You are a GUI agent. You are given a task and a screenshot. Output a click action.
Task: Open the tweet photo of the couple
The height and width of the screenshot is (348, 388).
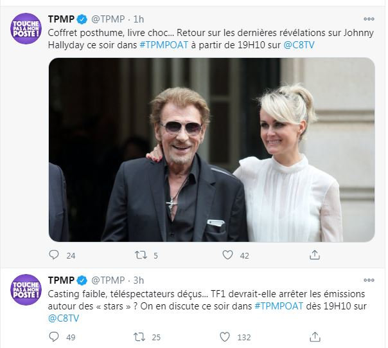click(x=211, y=149)
